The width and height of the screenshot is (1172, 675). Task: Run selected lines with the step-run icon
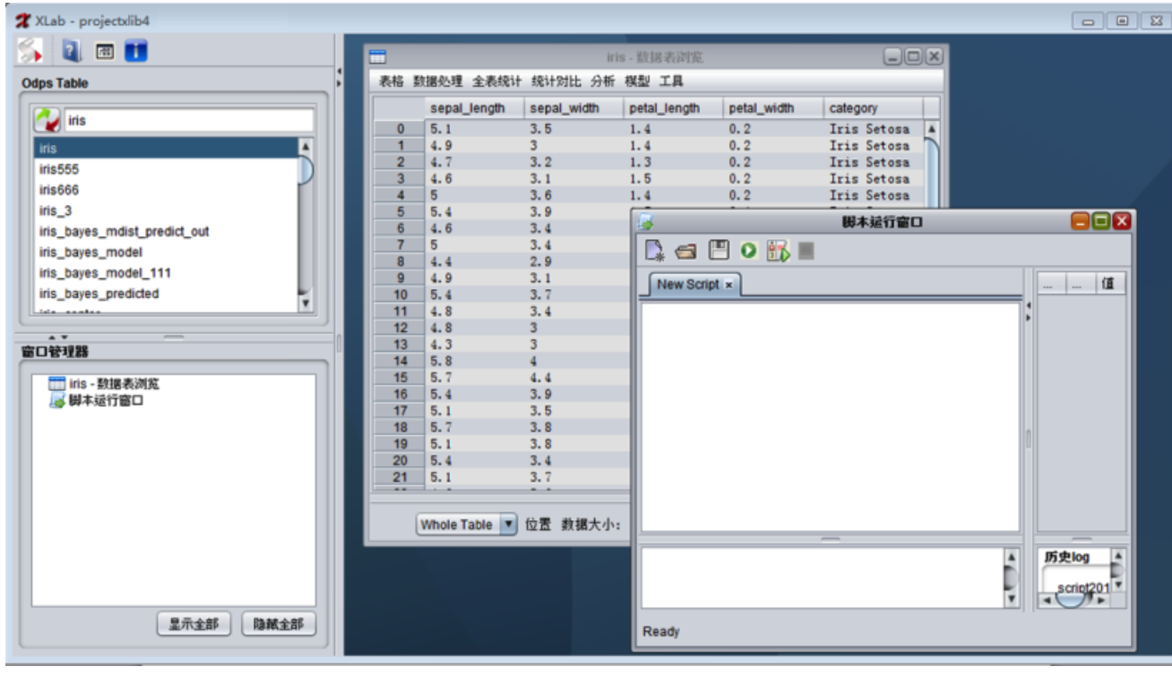[x=778, y=252]
